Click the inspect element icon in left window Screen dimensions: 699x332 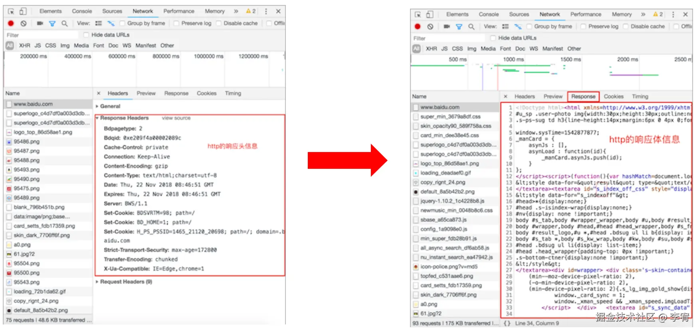coord(11,11)
